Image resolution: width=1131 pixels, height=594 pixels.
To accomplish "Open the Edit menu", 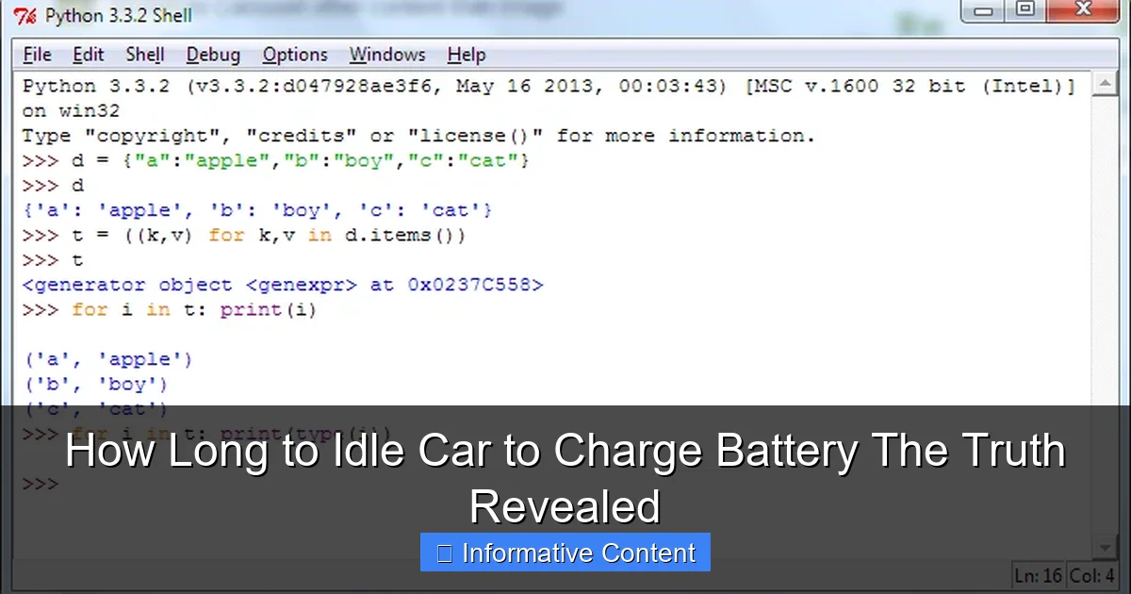I will tap(88, 55).
